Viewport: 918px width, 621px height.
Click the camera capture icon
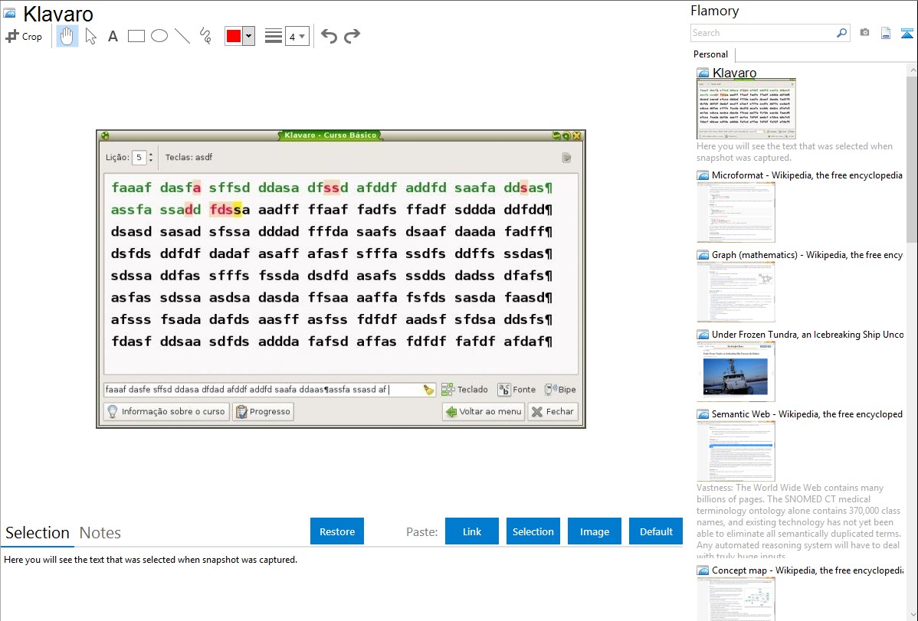tap(864, 33)
